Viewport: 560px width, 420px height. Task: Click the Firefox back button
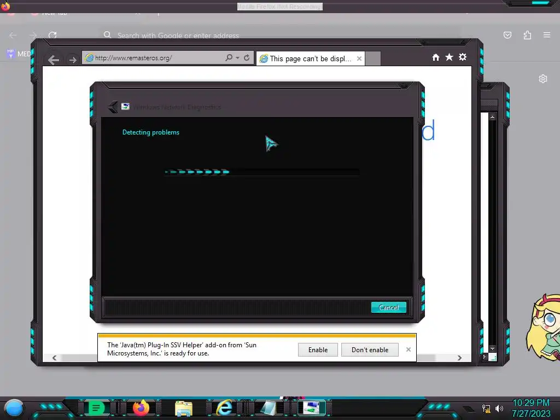click(13, 35)
